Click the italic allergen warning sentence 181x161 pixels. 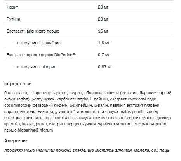coord(87,150)
